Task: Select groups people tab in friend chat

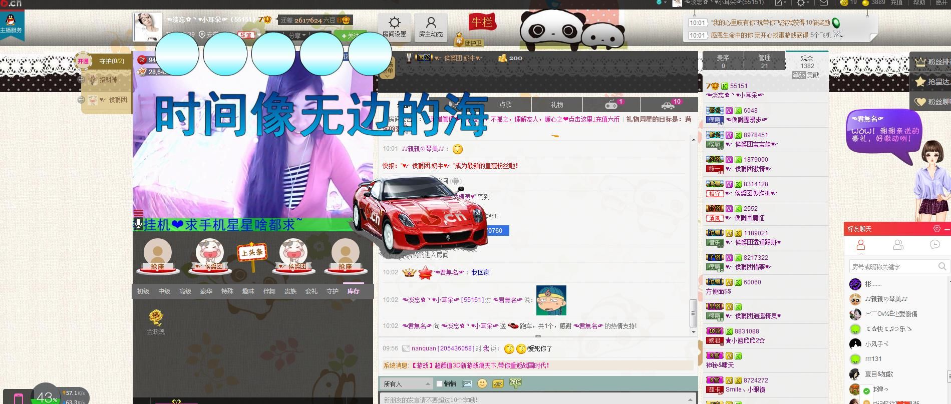Action: pyautogui.click(x=898, y=245)
